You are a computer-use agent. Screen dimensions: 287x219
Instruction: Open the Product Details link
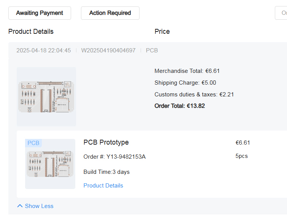click(x=103, y=186)
